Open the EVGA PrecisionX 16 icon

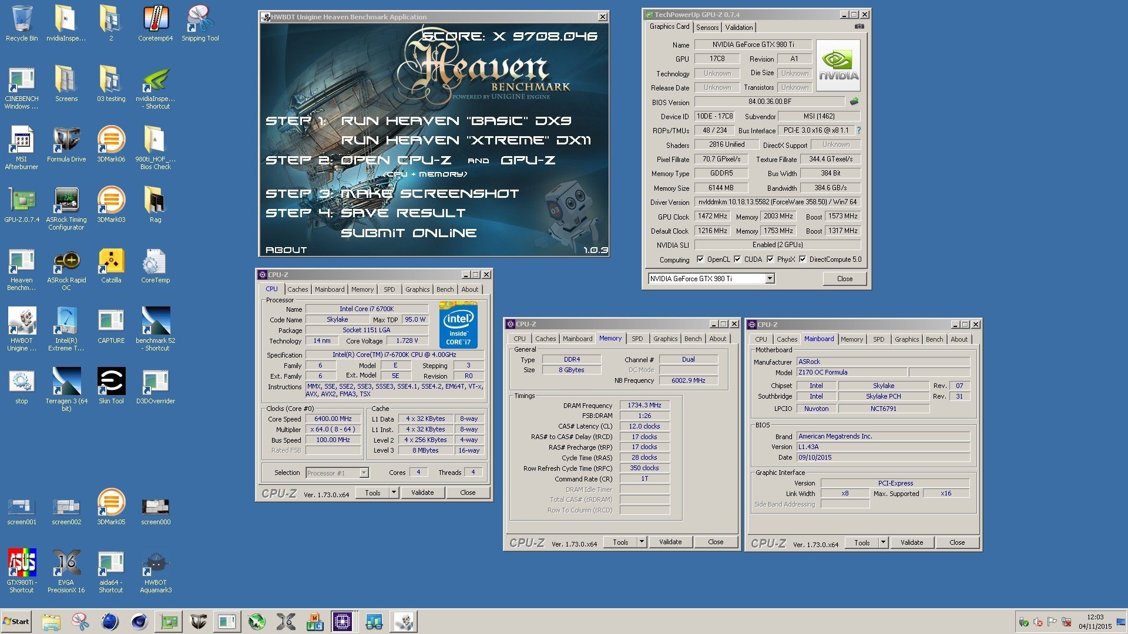coord(66,572)
